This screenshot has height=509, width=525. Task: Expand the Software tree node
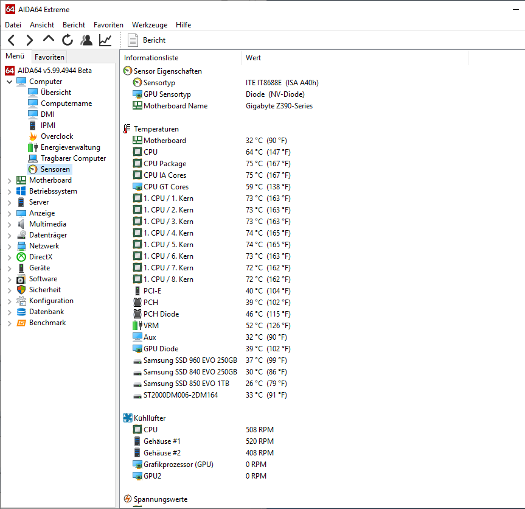[x=9, y=279]
